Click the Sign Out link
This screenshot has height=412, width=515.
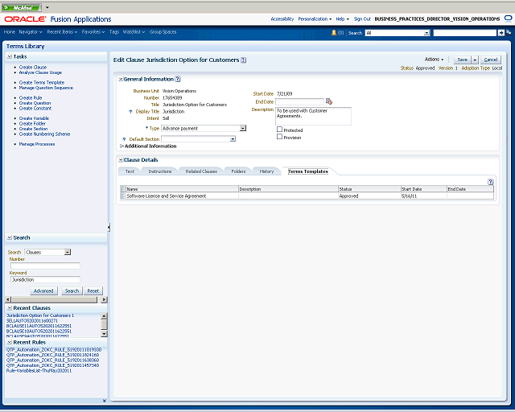[362, 19]
